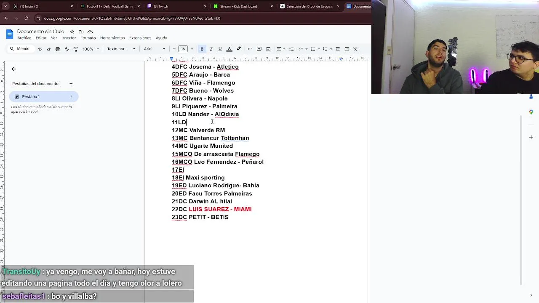Switch to the Twitch browser tab
The width and height of the screenshot is (539, 303).
[x=177, y=6]
